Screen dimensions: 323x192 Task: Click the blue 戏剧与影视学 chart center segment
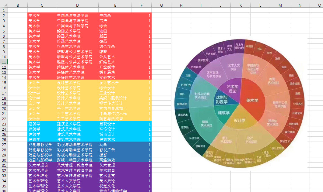(222, 99)
